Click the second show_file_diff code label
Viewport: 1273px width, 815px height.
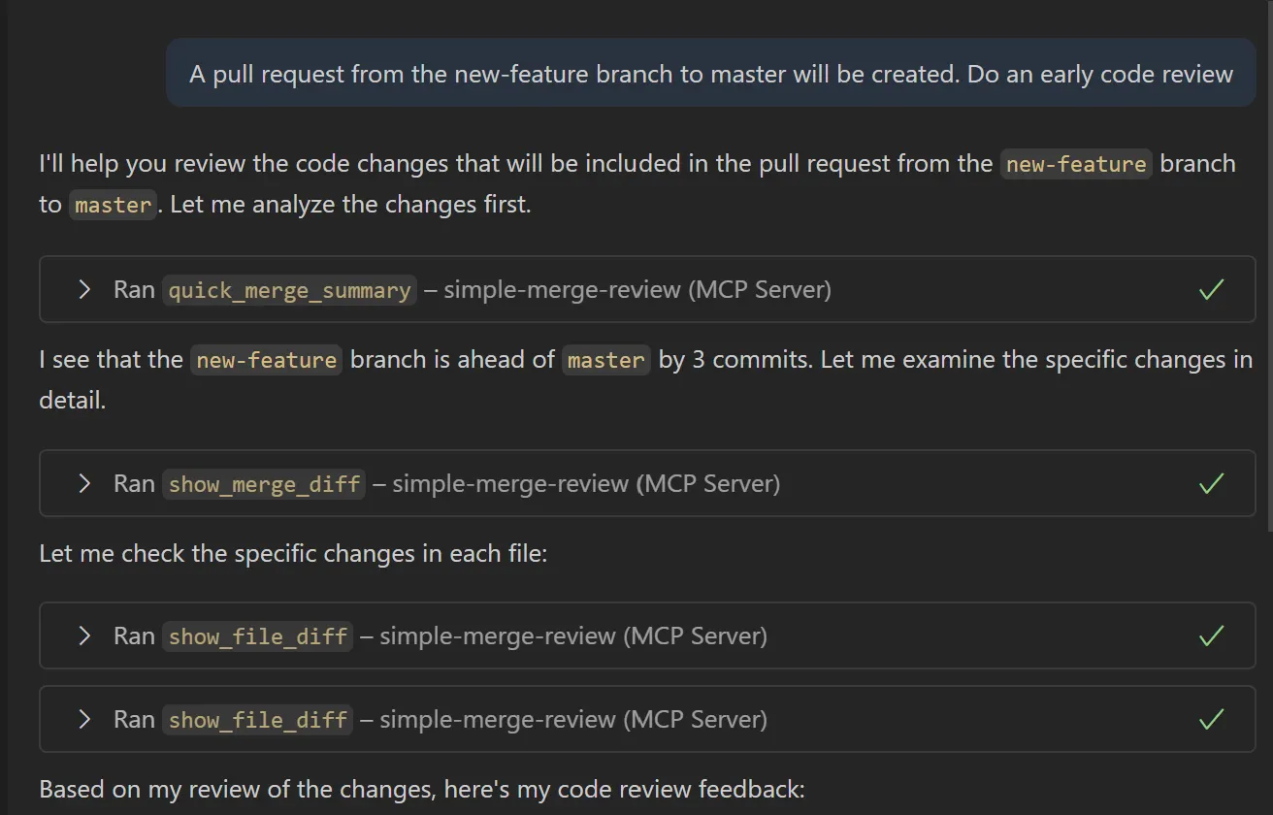point(257,720)
